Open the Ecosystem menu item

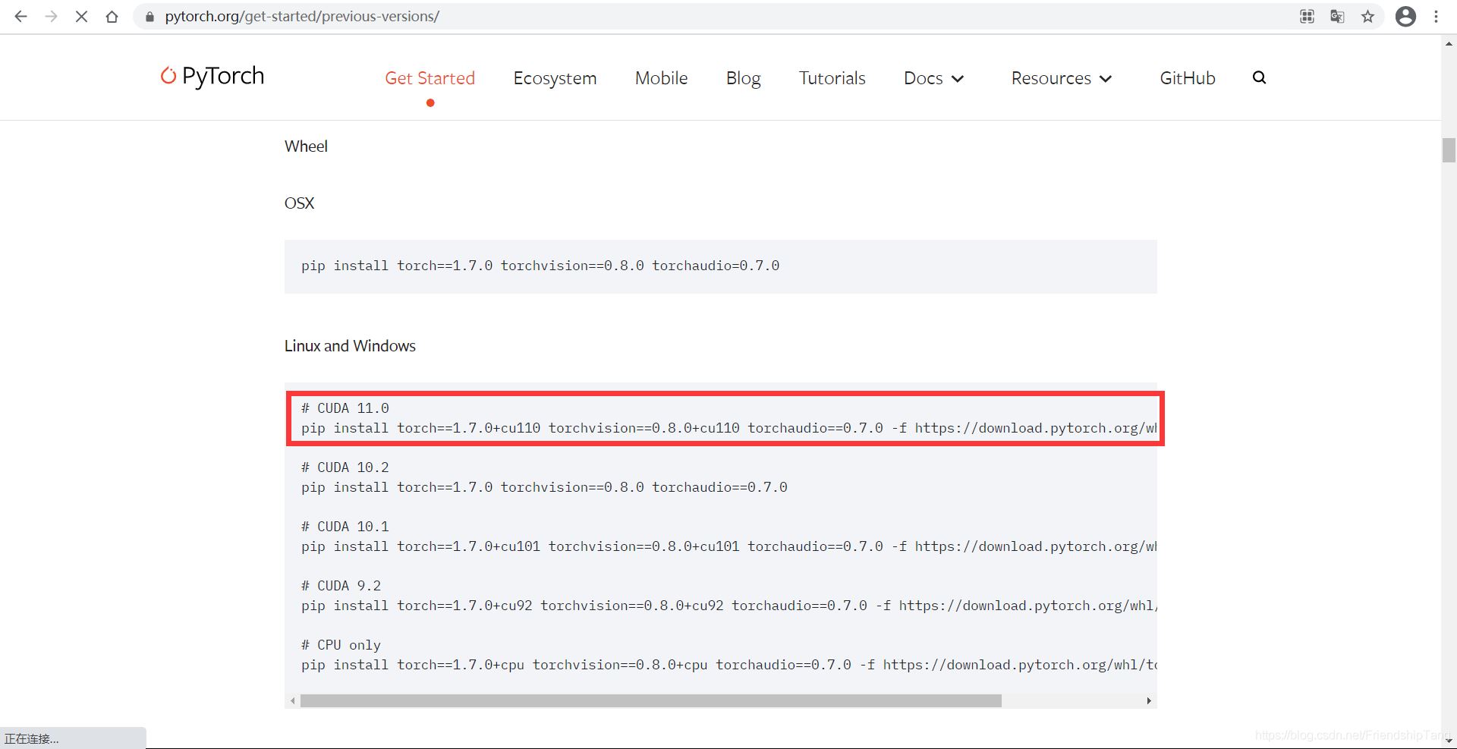pyautogui.click(x=555, y=78)
